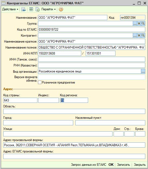Click the Закрыть button
Viewport: 148px width, 169px height.
[x=140, y=165]
